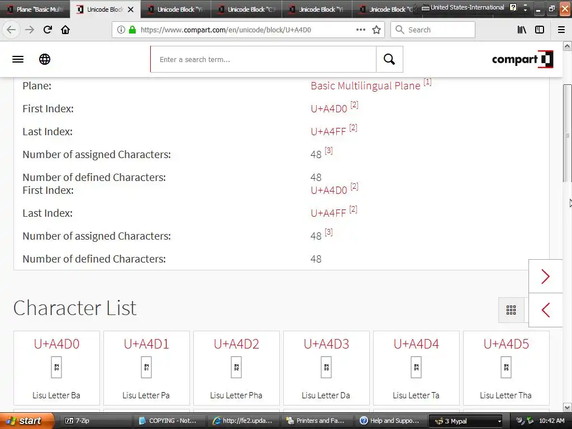572x429 pixels.
Task: Open Compart site navigation menu
Action: coord(18,59)
